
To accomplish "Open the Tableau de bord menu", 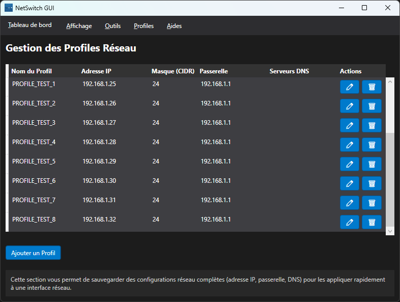I will 30,25.
